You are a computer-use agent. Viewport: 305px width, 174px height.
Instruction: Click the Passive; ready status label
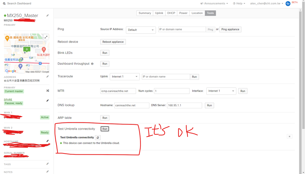(14, 103)
